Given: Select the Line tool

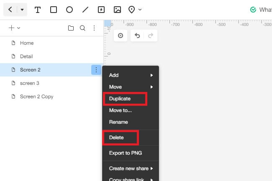Looking at the screenshot, I should pyautogui.click(x=85, y=10).
